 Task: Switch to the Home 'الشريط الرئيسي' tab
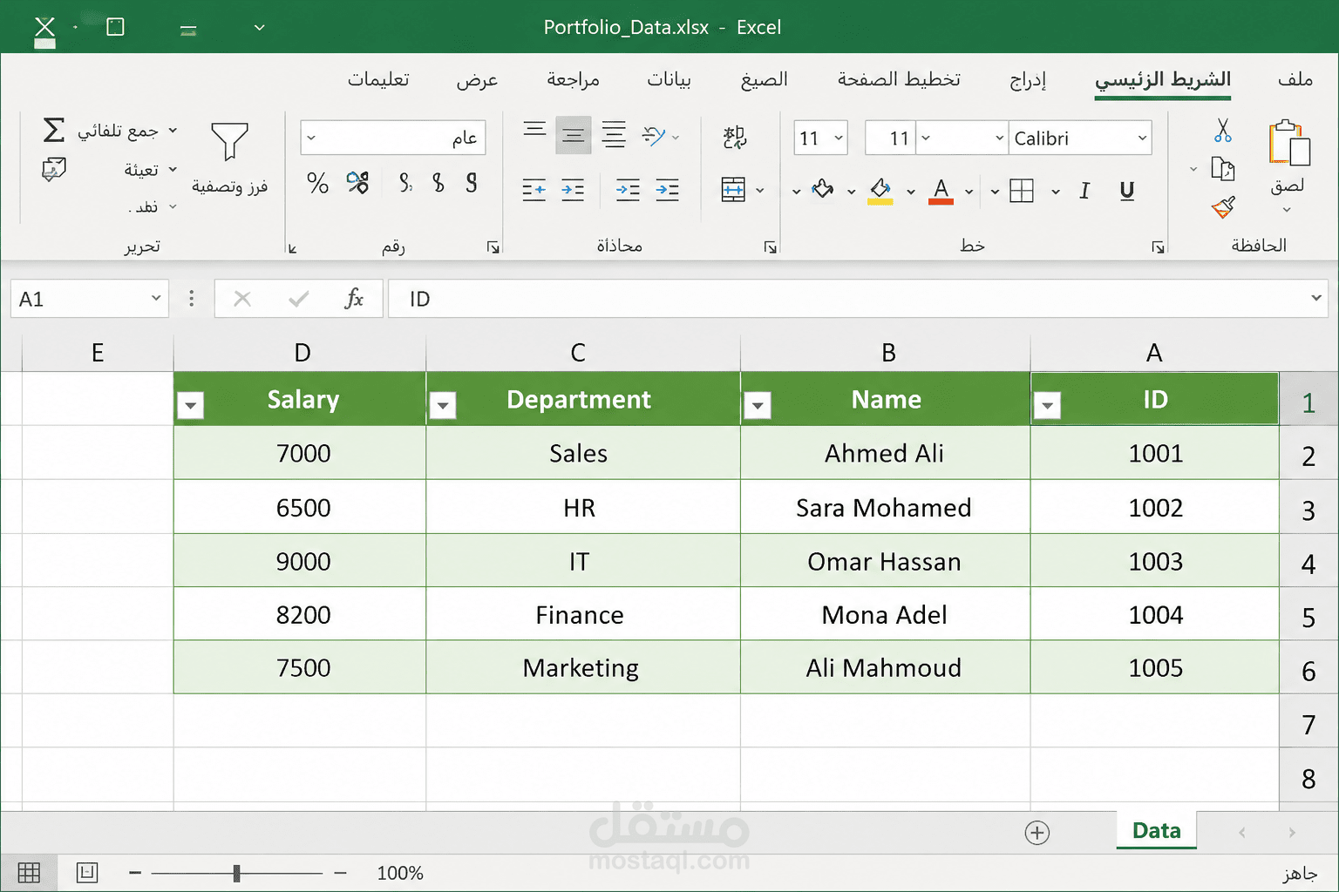pyautogui.click(x=1163, y=80)
